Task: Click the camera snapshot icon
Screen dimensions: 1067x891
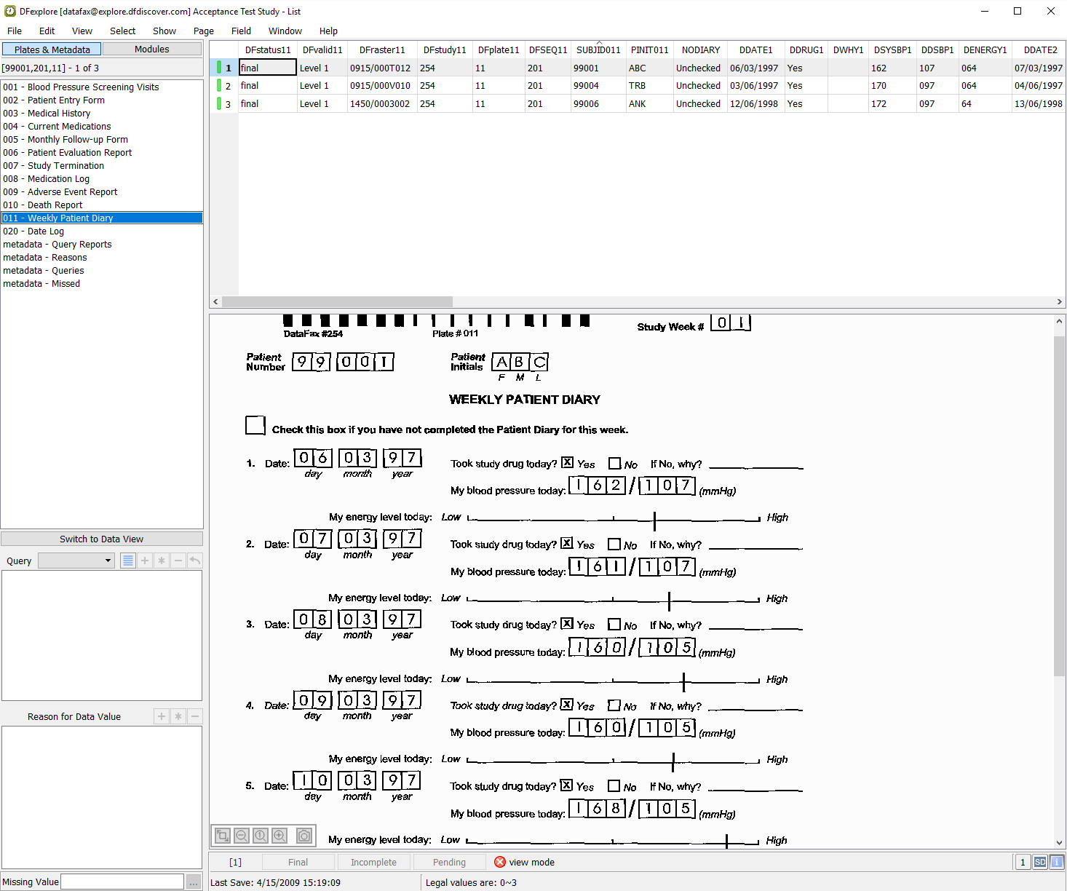Action: coord(304,836)
